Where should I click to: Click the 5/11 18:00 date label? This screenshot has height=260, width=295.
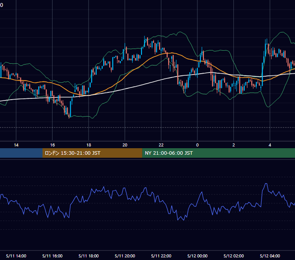click(88, 256)
